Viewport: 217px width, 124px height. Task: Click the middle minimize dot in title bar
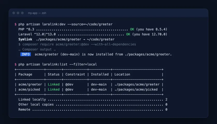coord(18,13)
